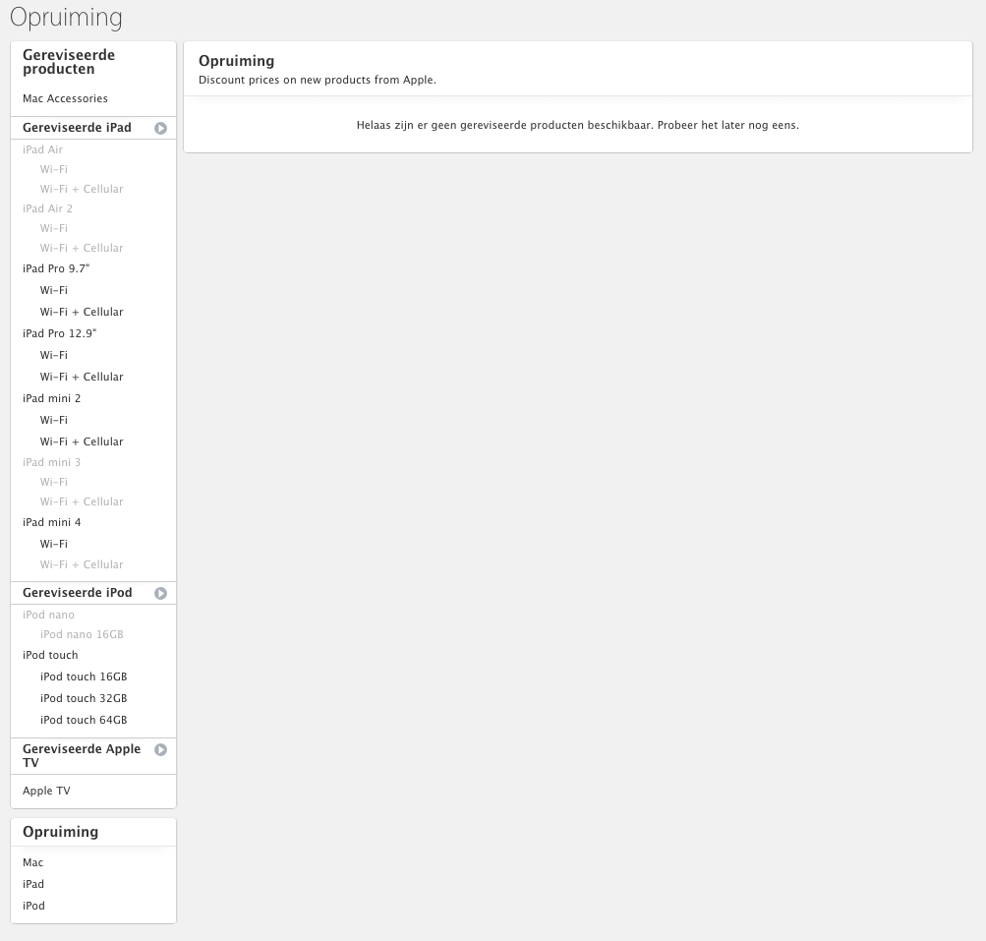986x941 pixels.
Task: Click greyed Wi-Fi + Cellular under iPad mini 4
Action: pos(82,564)
